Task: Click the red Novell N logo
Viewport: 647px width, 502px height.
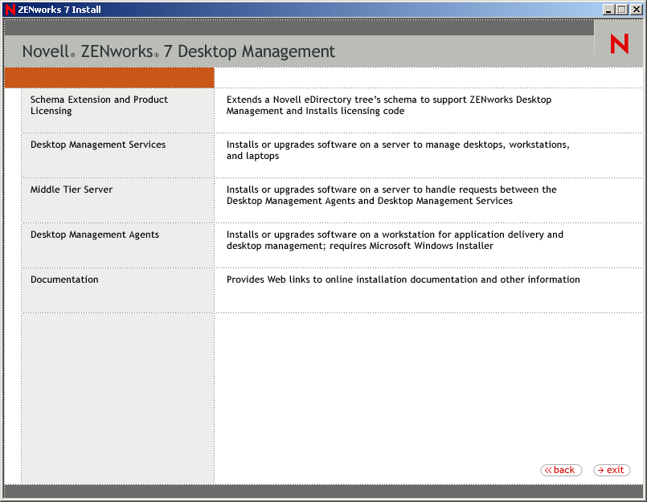Action: click(618, 43)
